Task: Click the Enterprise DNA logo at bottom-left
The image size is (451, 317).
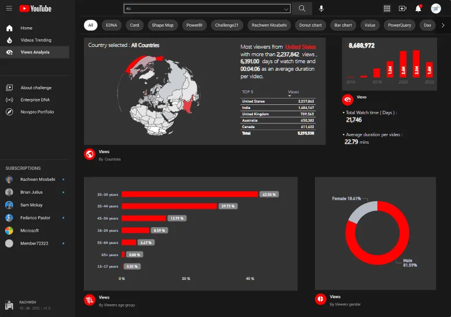Action: coord(9,305)
